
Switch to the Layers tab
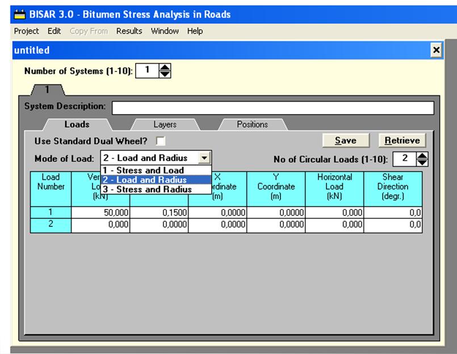point(165,124)
